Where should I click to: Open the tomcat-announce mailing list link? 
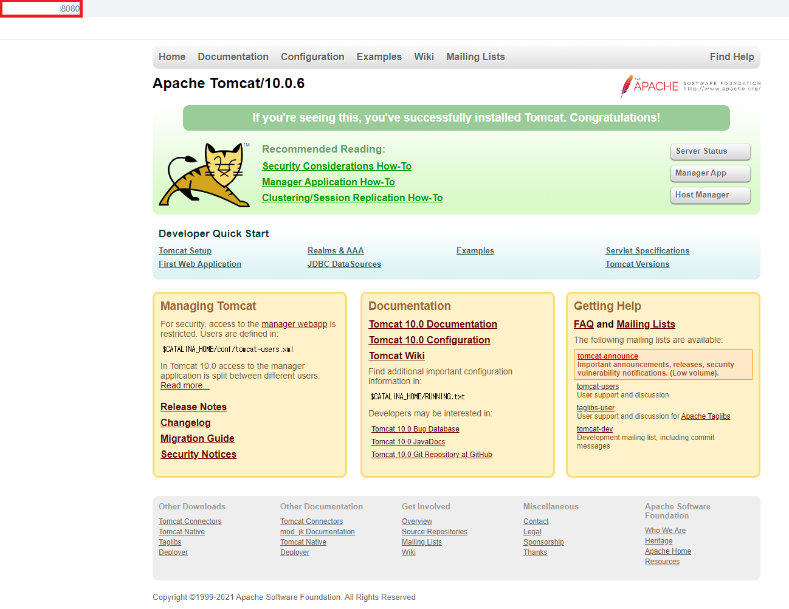click(x=607, y=356)
